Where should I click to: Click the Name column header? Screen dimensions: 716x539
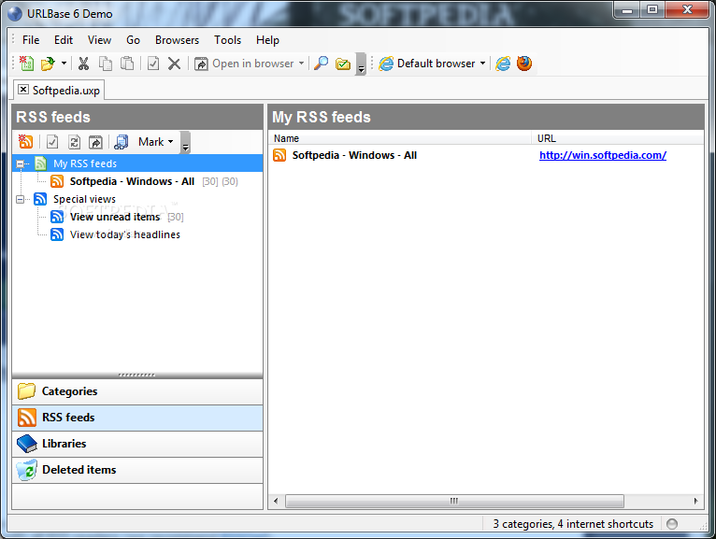399,138
